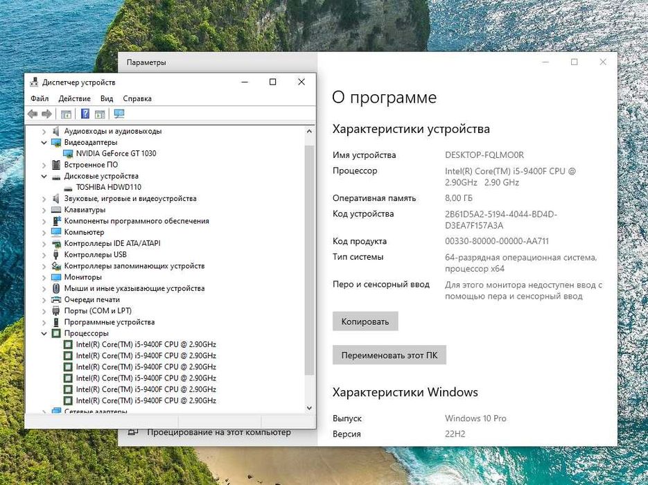The height and width of the screenshot is (485, 648).
Task: Click the Device Manager vertical scrollbar thumb
Action: [309, 261]
